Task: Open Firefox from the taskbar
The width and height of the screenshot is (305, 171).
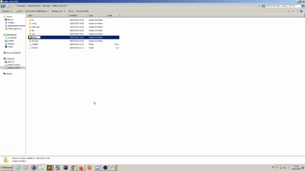Action: pyautogui.click(x=81, y=168)
